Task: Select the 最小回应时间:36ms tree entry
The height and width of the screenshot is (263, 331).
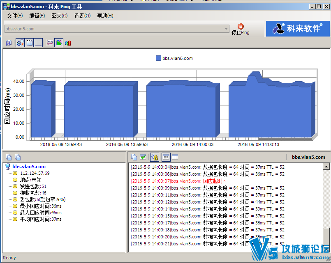Action: tap(41, 206)
